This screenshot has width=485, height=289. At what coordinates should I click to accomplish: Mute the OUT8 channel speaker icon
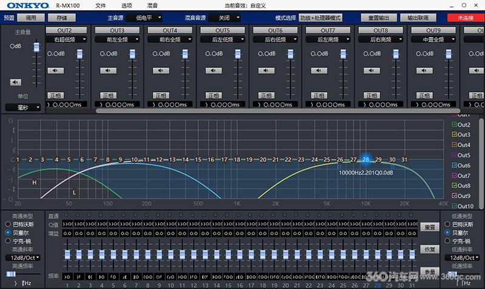[x=372, y=70]
